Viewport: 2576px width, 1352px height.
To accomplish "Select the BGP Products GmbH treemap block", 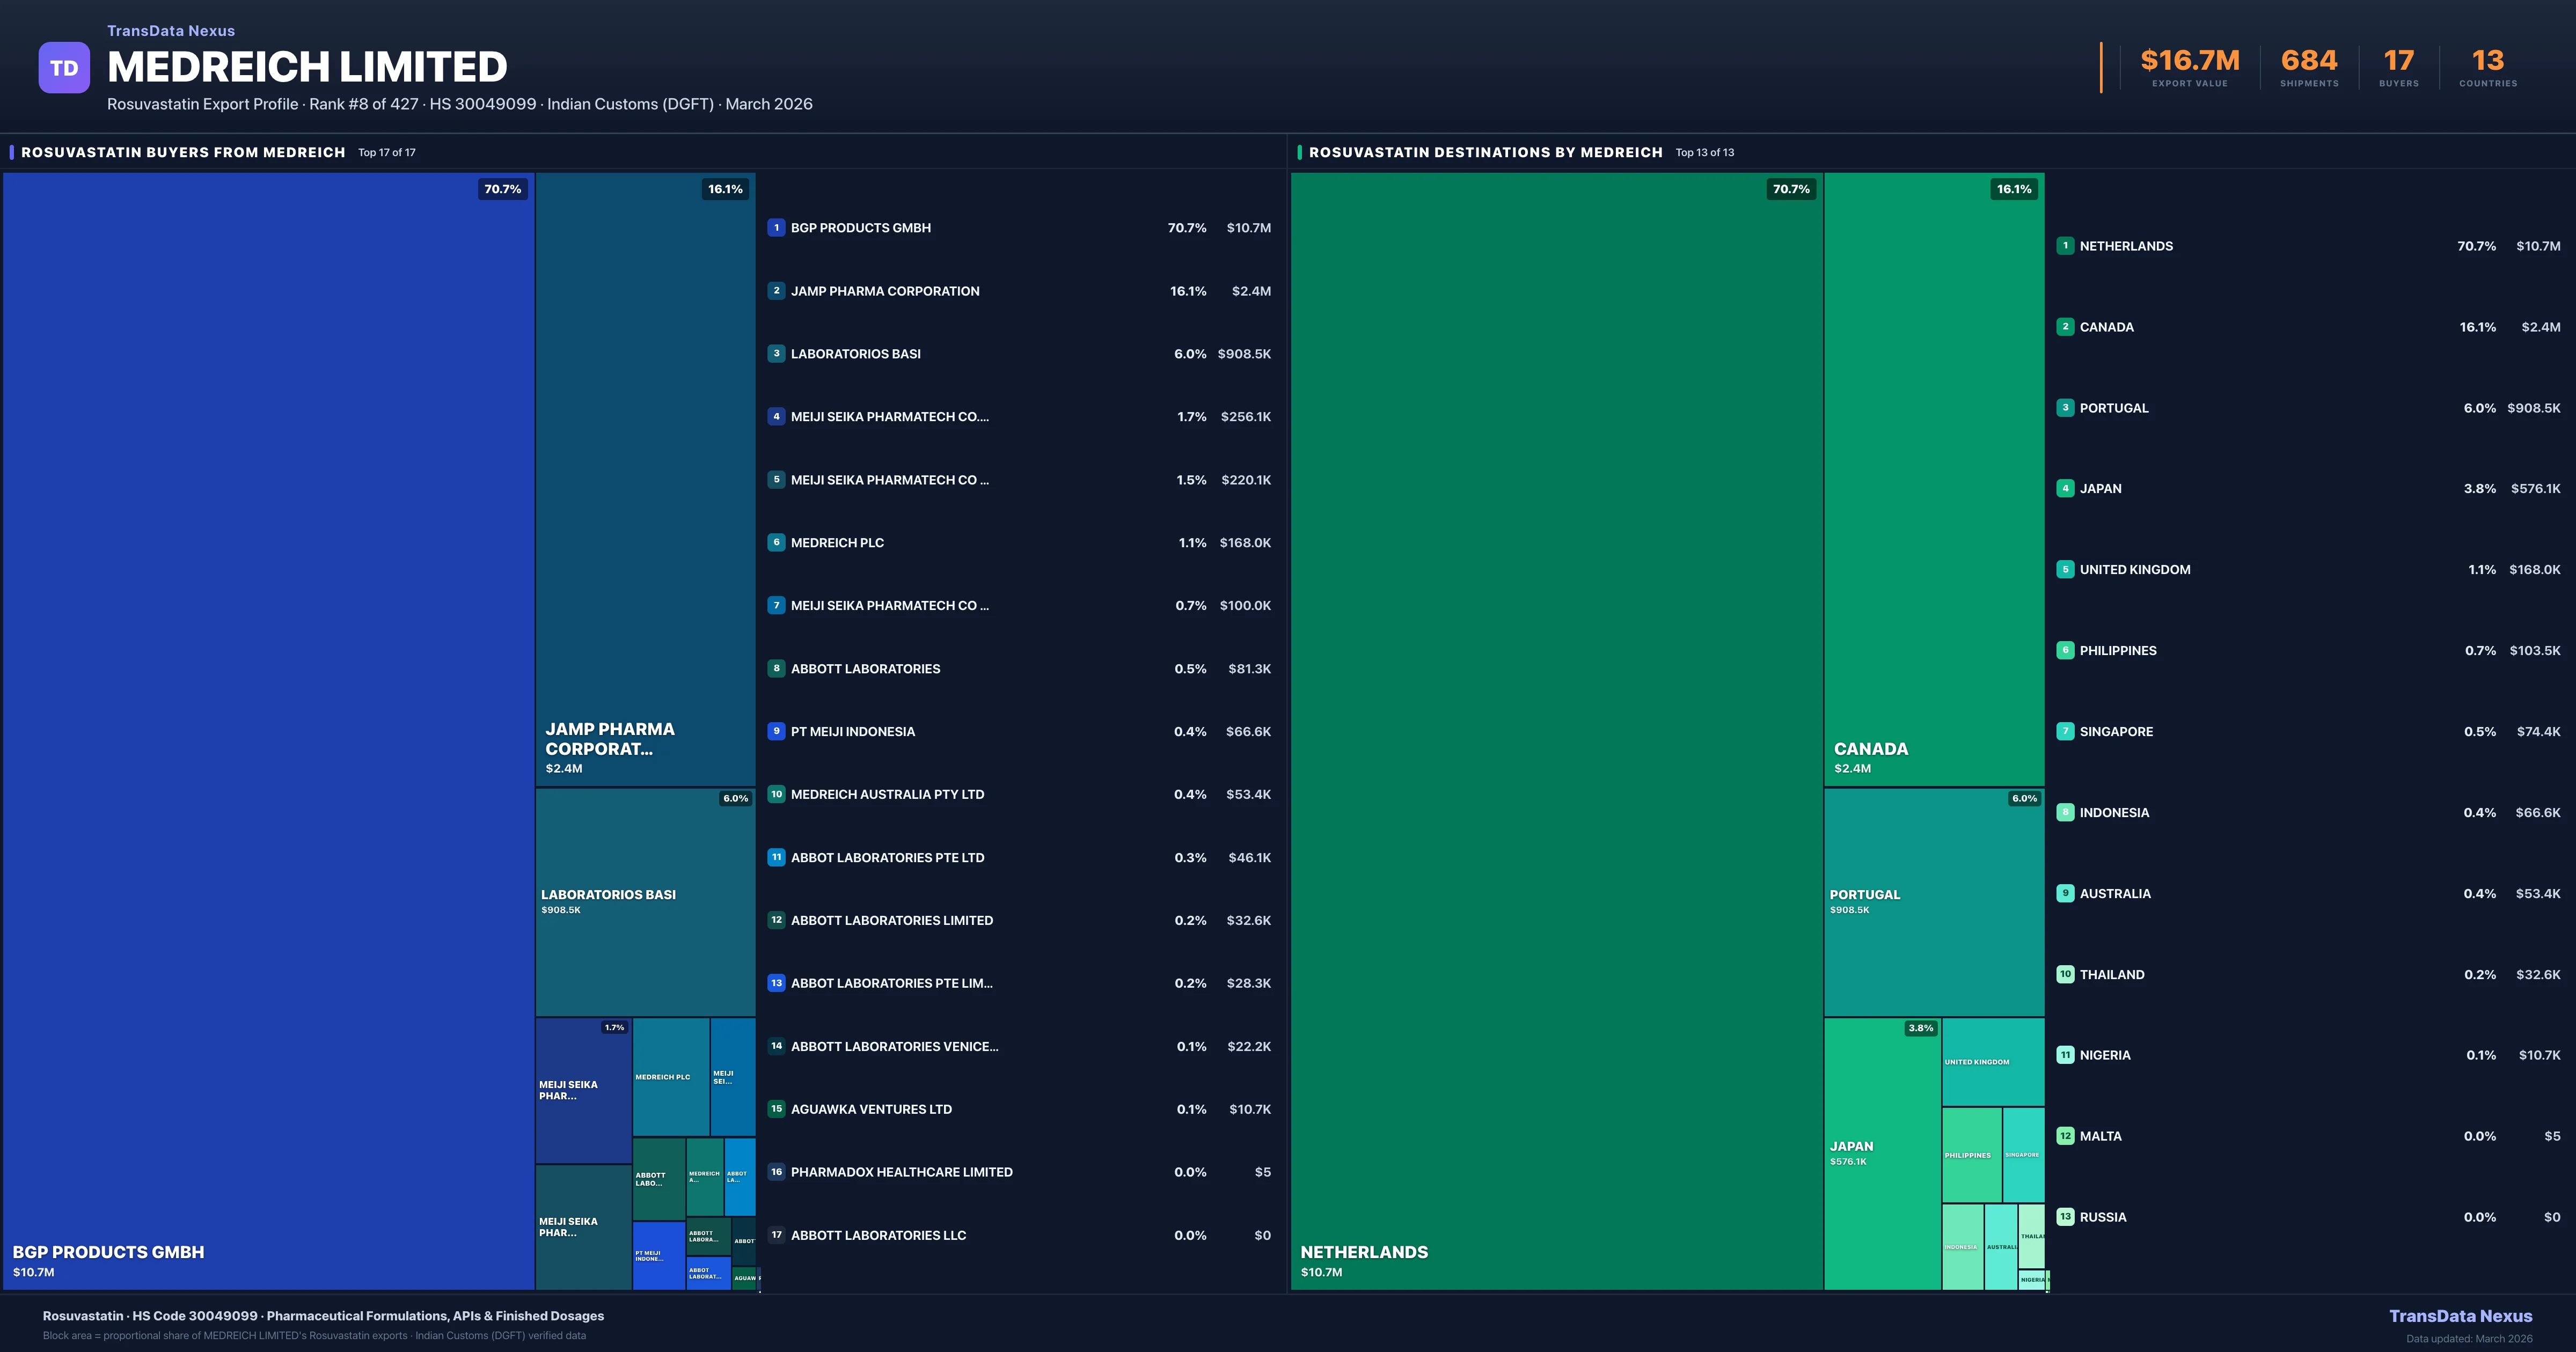I will (268, 730).
